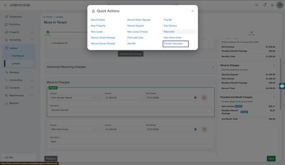Click the green Next button
This screenshot has width=285, height=165.
click(271, 159)
